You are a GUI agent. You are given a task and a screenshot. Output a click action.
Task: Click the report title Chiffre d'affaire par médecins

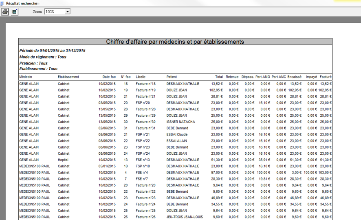(175, 42)
